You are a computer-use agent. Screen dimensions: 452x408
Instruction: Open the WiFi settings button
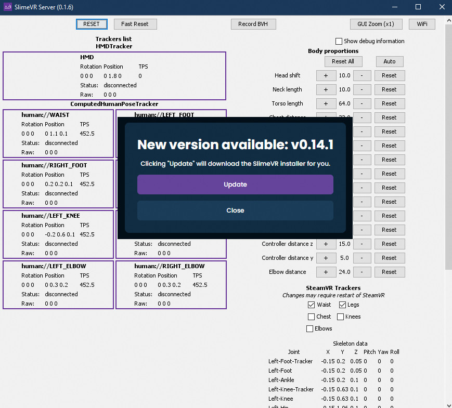point(422,24)
